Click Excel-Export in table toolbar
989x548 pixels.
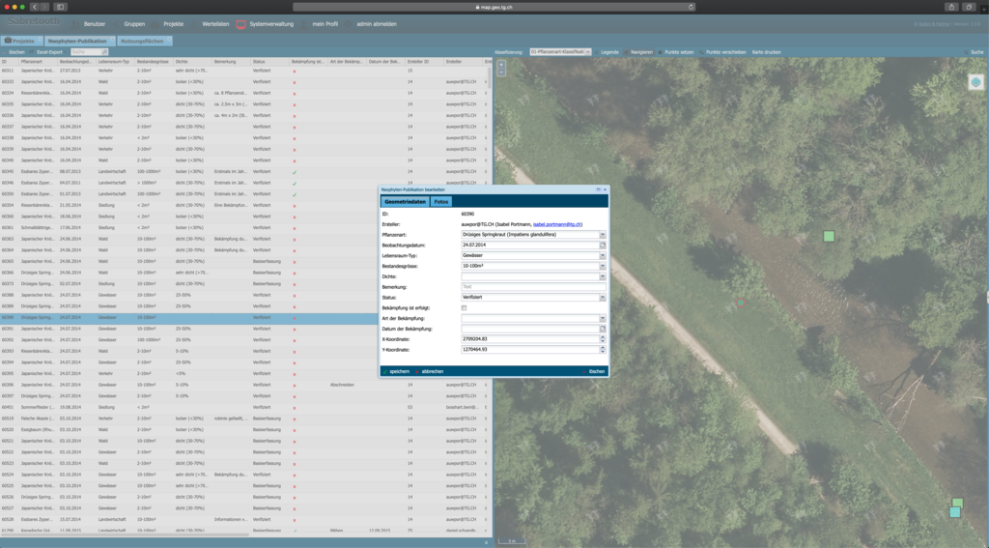(47, 52)
